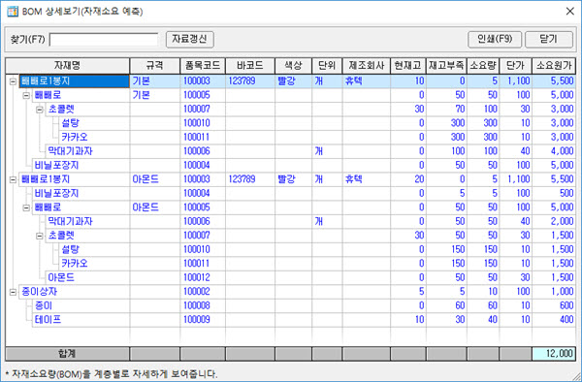Image resolution: width=582 pixels, height=382 pixels.
Task: Click the 자재명 column header
Action: [68, 66]
